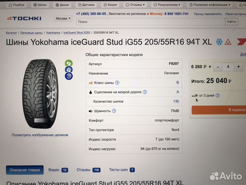This screenshot has height=185, width=246.
Task: Click the studded tire triangle icon
Action: pyautogui.click(x=228, y=42)
